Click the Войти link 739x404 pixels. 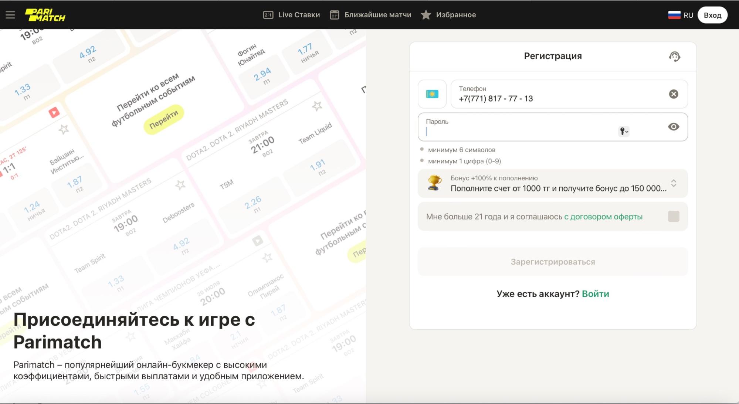click(595, 294)
